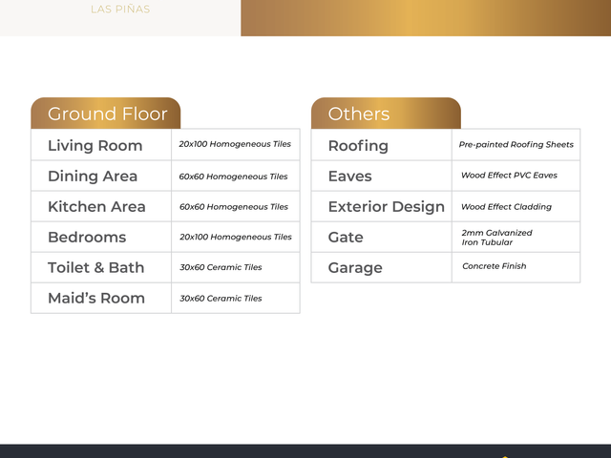This screenshot has width=611, height=458.
Task: Select the Exterior Design row label
Action: (x=386, y=206)
